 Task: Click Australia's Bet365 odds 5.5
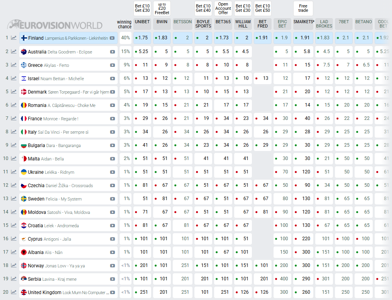pos(223,52)
